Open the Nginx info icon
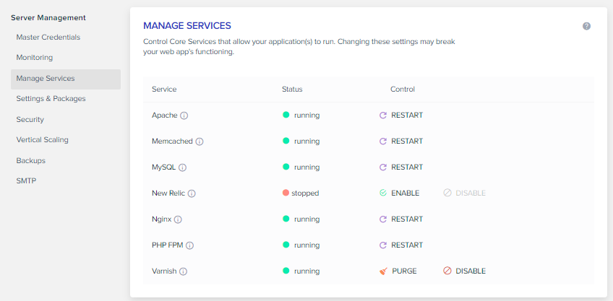 click(x=178, y=219)
